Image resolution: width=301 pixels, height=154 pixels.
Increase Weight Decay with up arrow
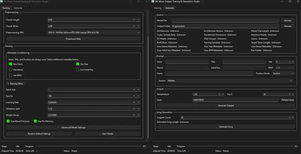tap(134, 115)
